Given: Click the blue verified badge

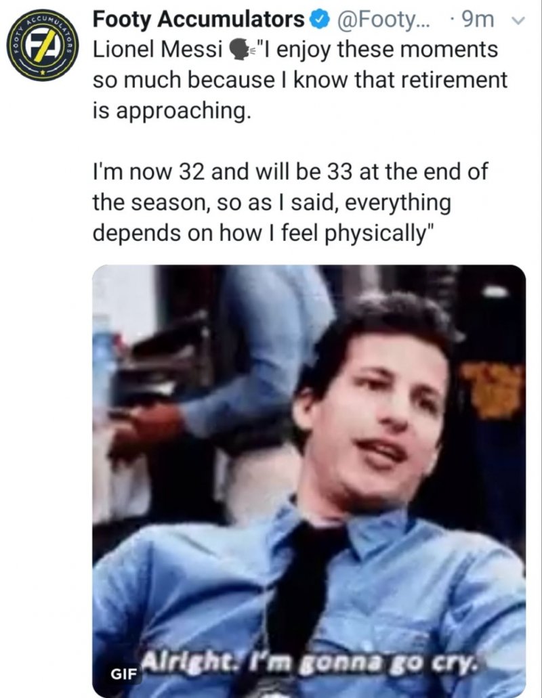Looking at the screenshot, I should pos(322,20).
